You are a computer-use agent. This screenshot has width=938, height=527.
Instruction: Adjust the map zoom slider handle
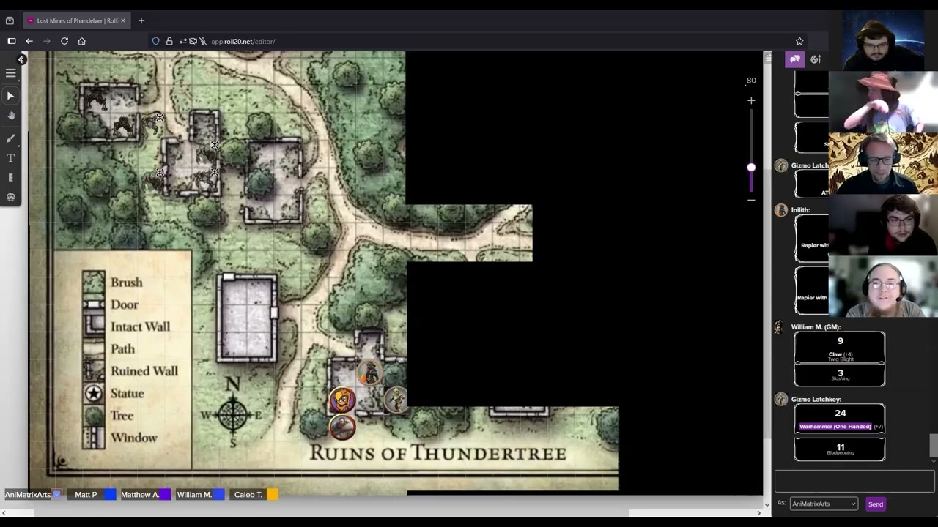tap(751, 168)
